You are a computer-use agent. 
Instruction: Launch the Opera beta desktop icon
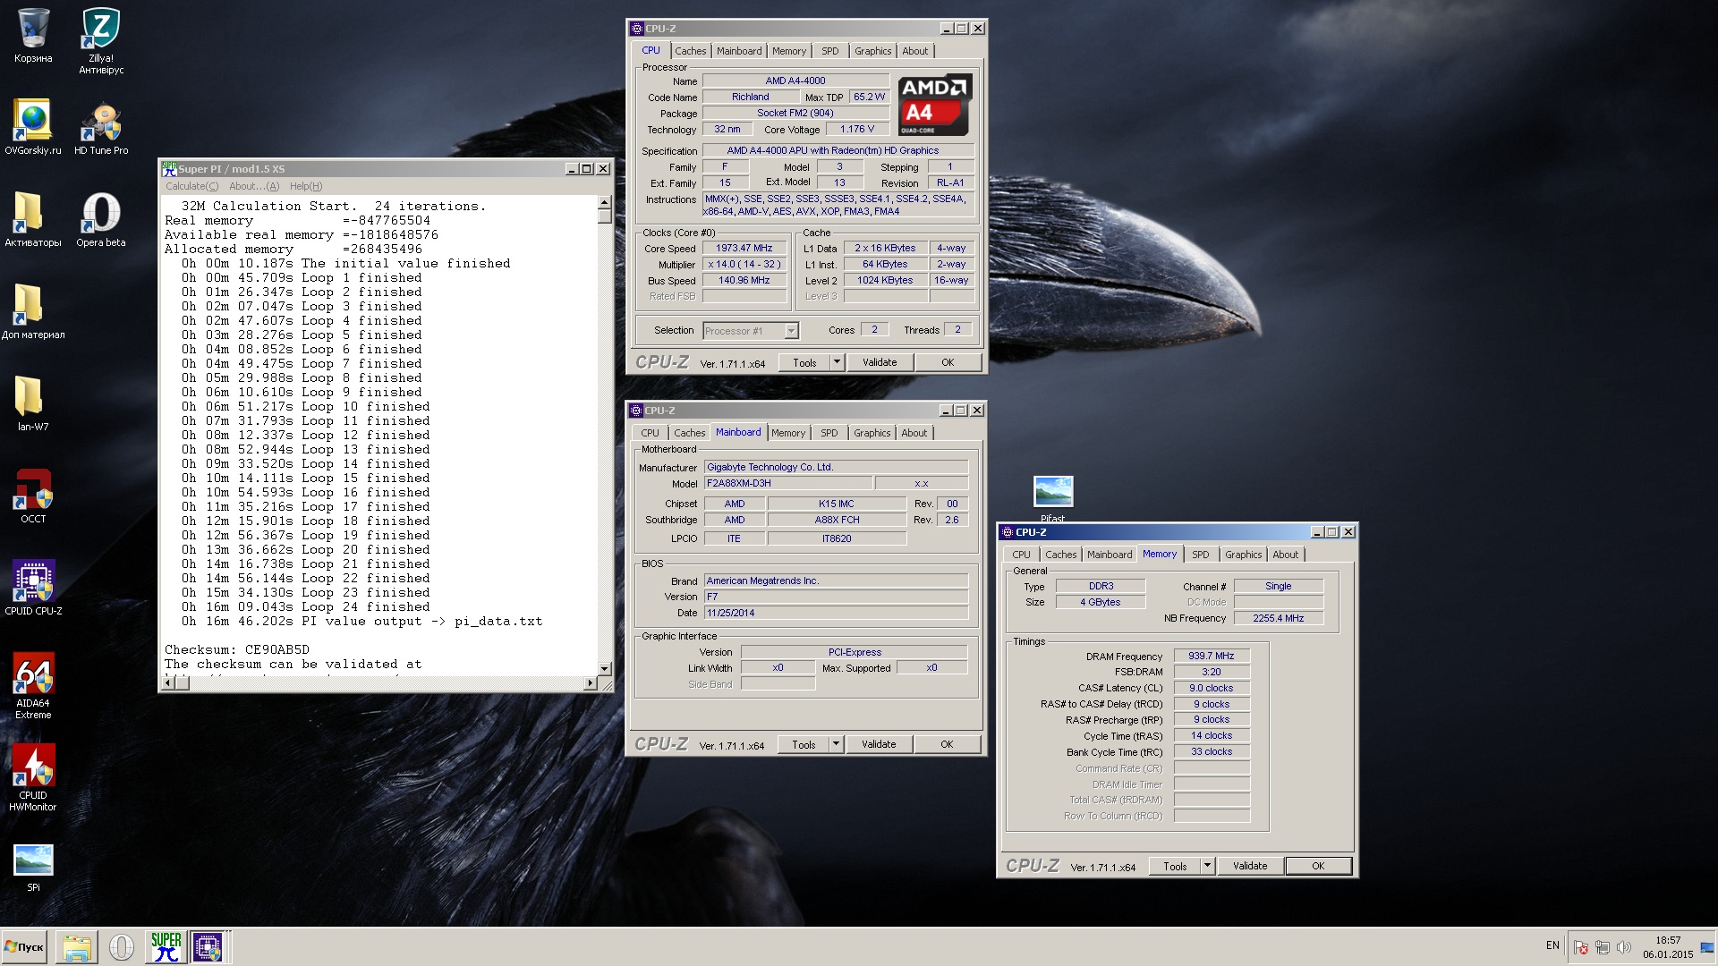click(x=101, y=219)
